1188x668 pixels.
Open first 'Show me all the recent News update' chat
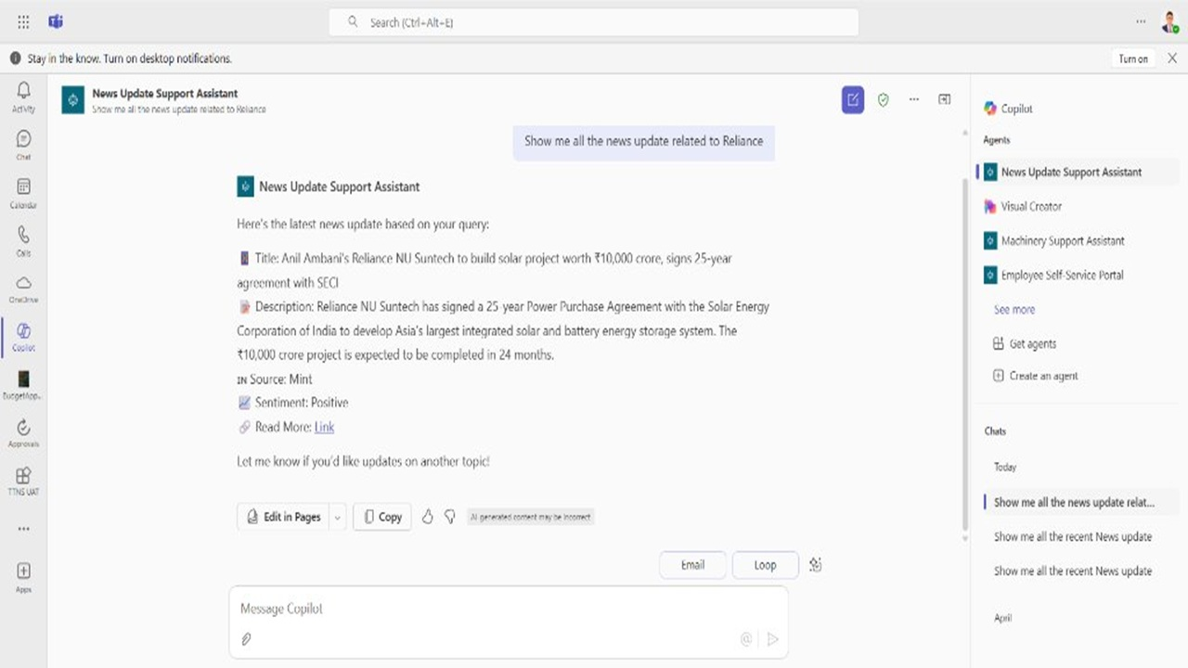point(1073,536)
